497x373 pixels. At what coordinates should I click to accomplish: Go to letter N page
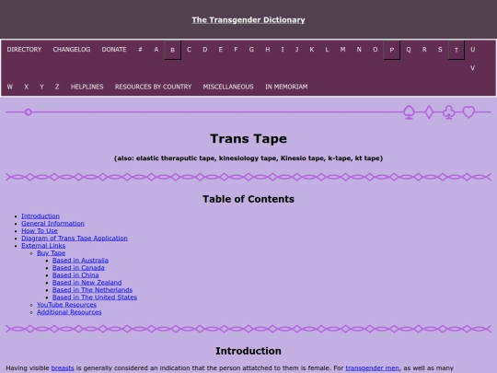[x=359, y=50]
